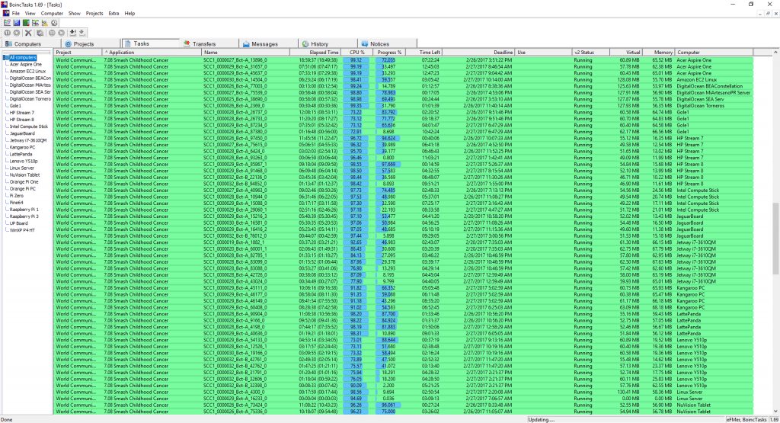Click the 97.669 progress bar cell
The image size is (780, 423).
pos(389,164)
